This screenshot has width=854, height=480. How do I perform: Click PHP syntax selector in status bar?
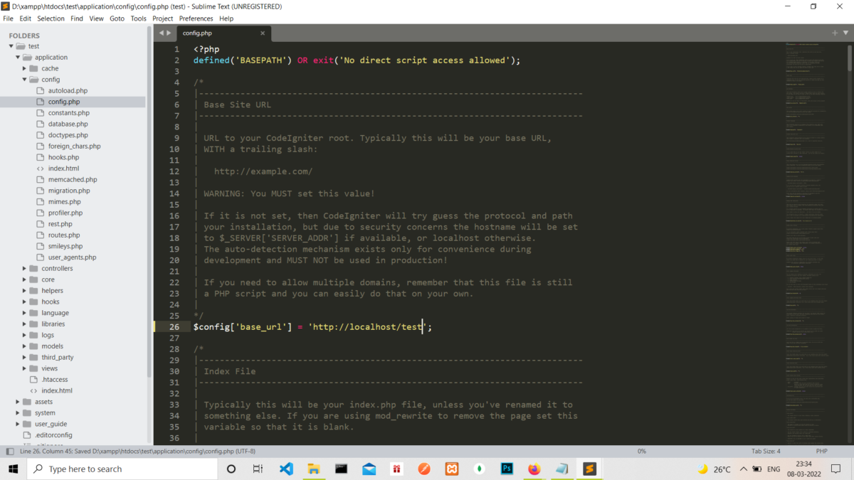pyautogui.click(x=822, y=450)
